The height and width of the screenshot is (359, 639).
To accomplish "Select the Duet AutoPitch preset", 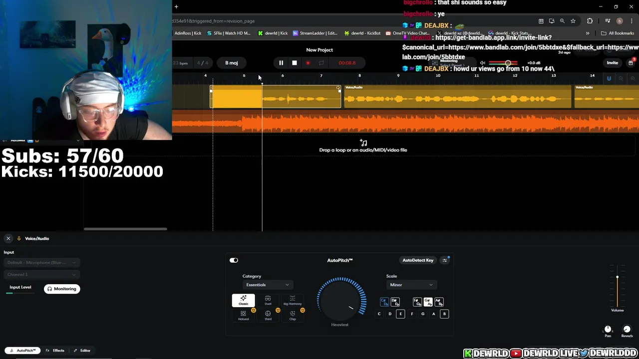I will point(268,300).
